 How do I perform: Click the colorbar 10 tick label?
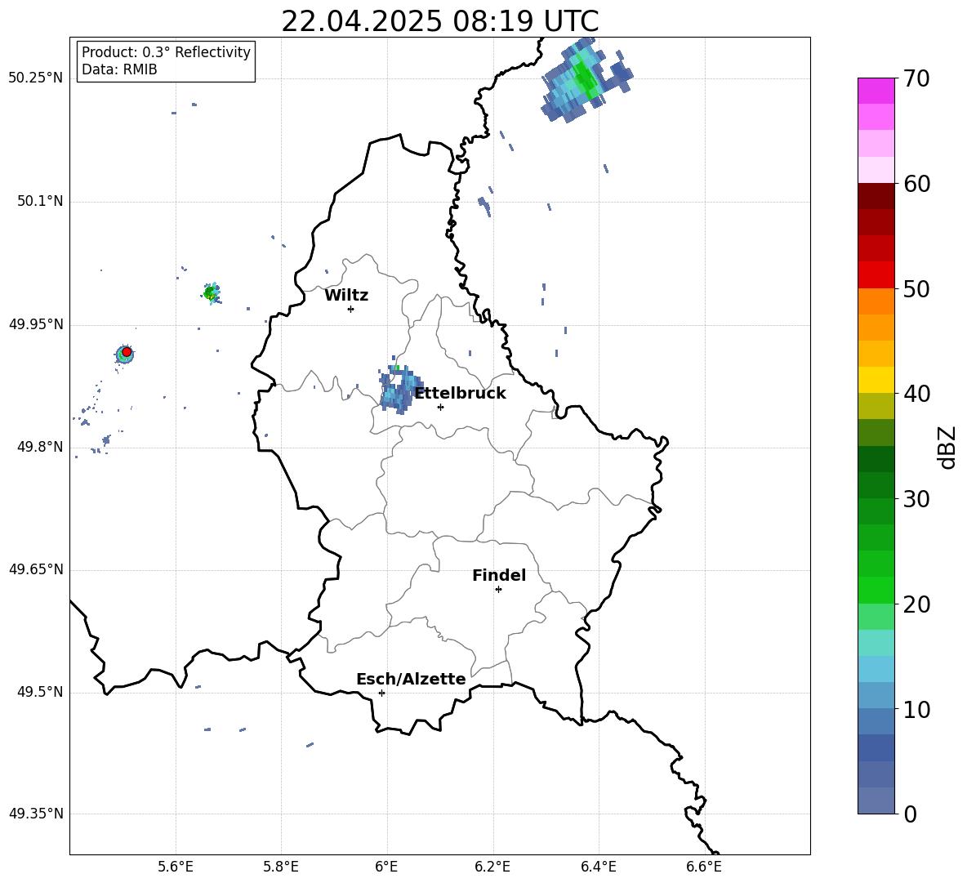click(916, 709)
